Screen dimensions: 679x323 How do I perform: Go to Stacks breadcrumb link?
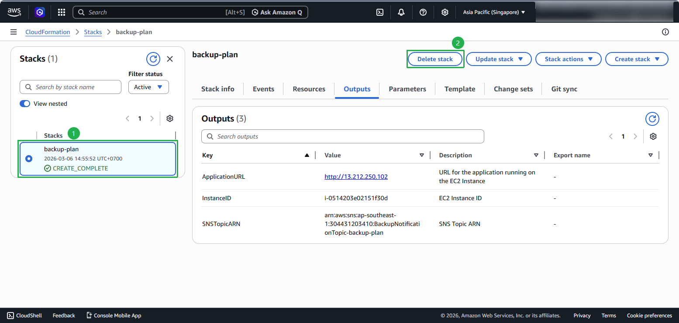(x=93, y=32)
